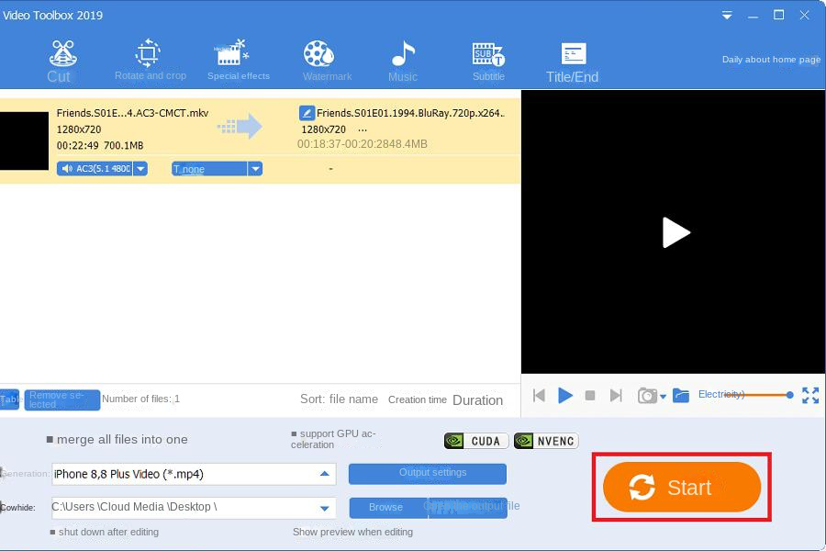Image resolution: width=826 pixels, height=551 pixels.
Task: Click output filename Friends.S01E01.1994.BluRay text
Action: click(410, 113)
